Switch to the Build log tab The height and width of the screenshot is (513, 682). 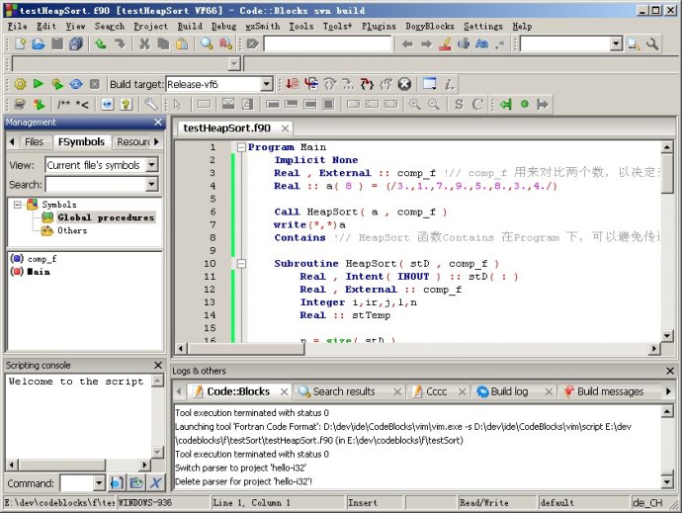511,391
